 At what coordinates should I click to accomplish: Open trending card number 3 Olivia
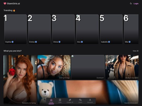(x=63, y=29)
